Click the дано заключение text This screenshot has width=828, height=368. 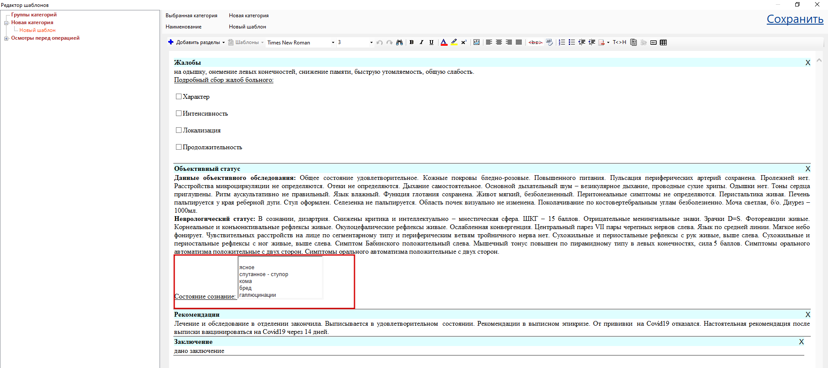(199, 351)
